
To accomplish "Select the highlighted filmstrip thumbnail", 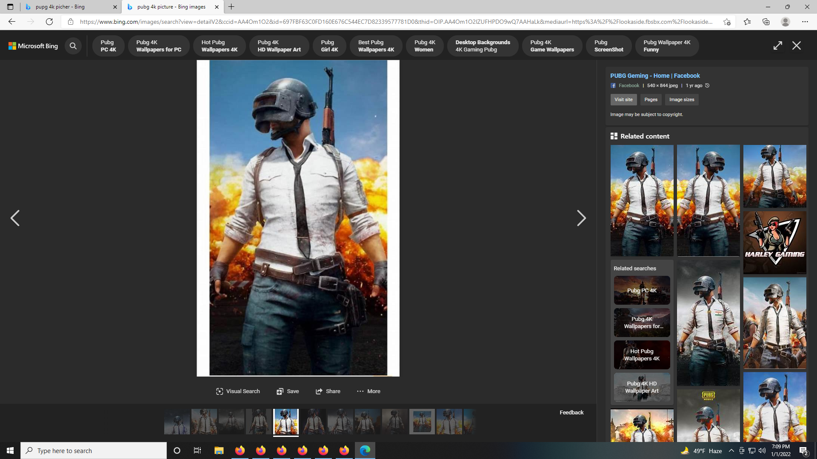I will tap(286, 422).
